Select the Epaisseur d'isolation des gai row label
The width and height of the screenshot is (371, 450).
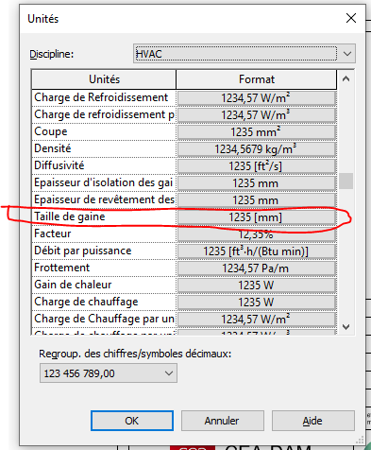point(104,182)
